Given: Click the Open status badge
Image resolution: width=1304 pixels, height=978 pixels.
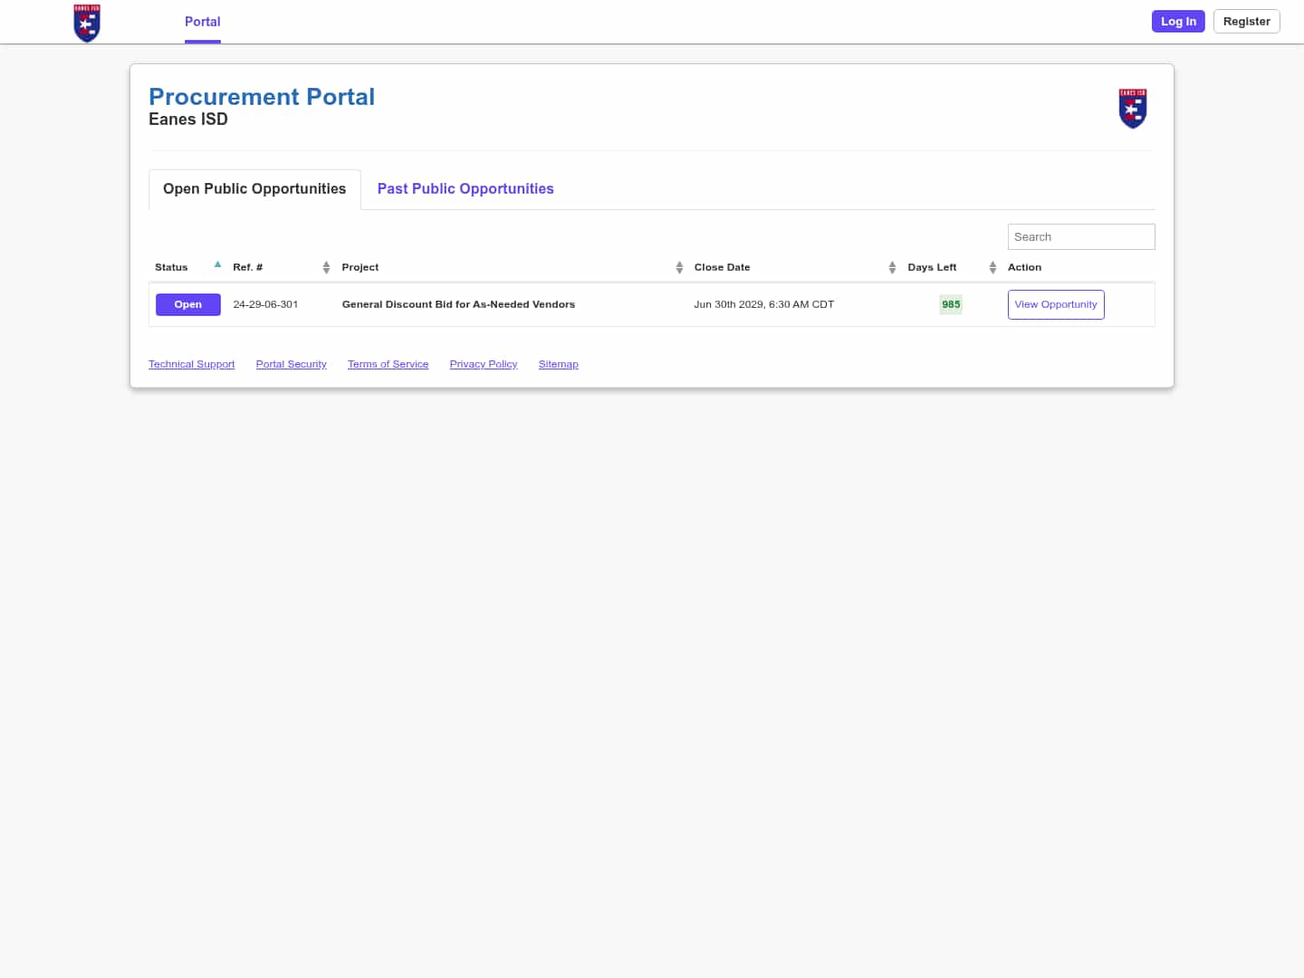Looking at the screenshot, I should (188, 304).
